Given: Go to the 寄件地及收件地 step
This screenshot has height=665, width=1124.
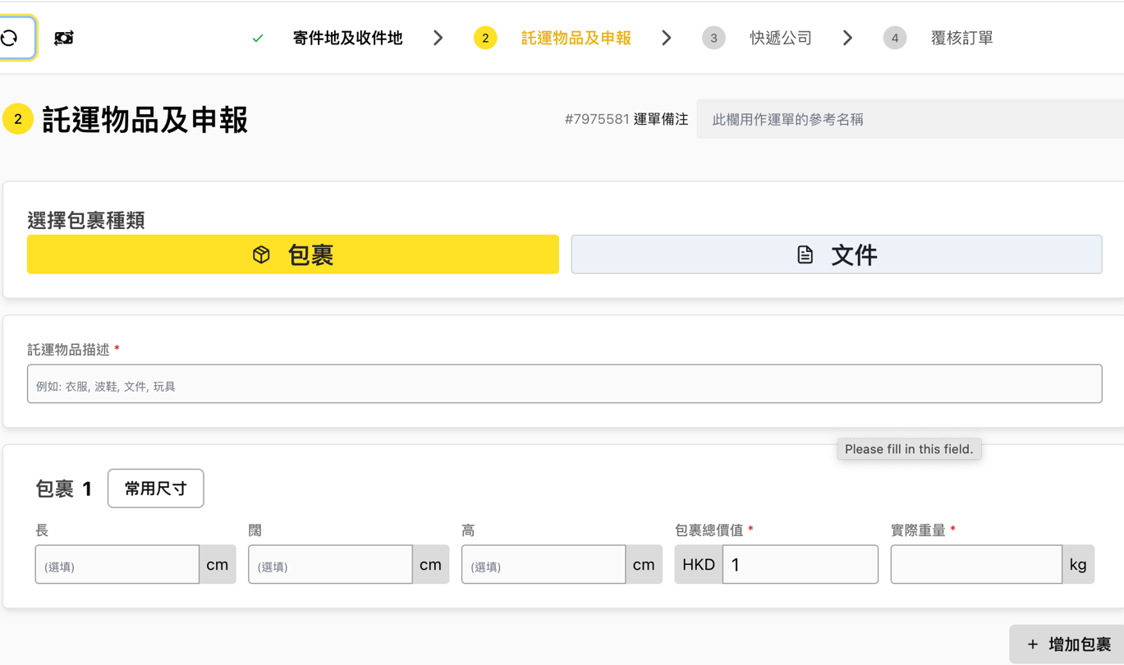Looking at the screenshot, I should point(347,38).
